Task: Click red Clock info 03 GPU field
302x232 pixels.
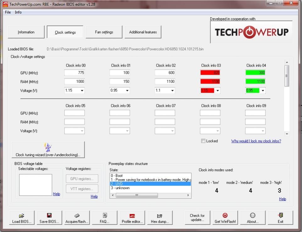Action: 210,72
